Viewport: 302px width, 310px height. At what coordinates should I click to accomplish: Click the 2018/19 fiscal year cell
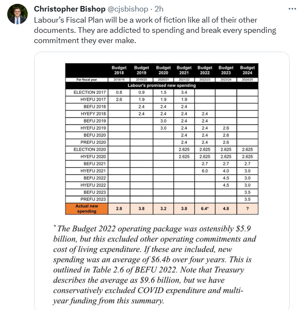pyautogui.click(x=119, y=79)
